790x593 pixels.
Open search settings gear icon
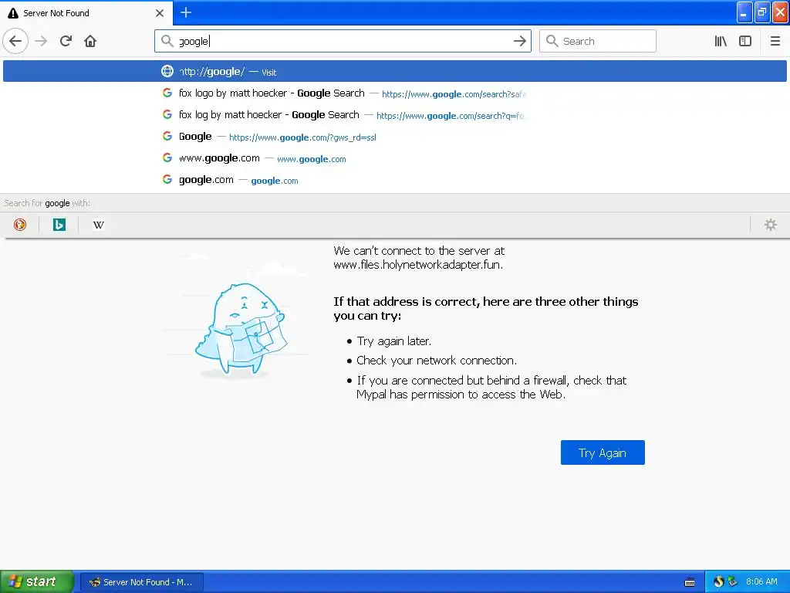[x=771, y=225]
